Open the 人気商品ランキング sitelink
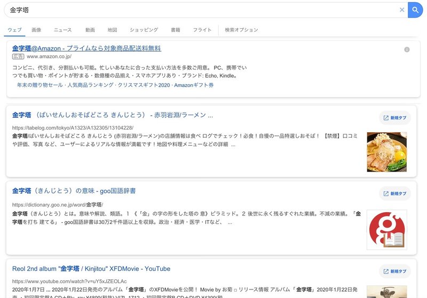The image size is (427, 298). 90,85
